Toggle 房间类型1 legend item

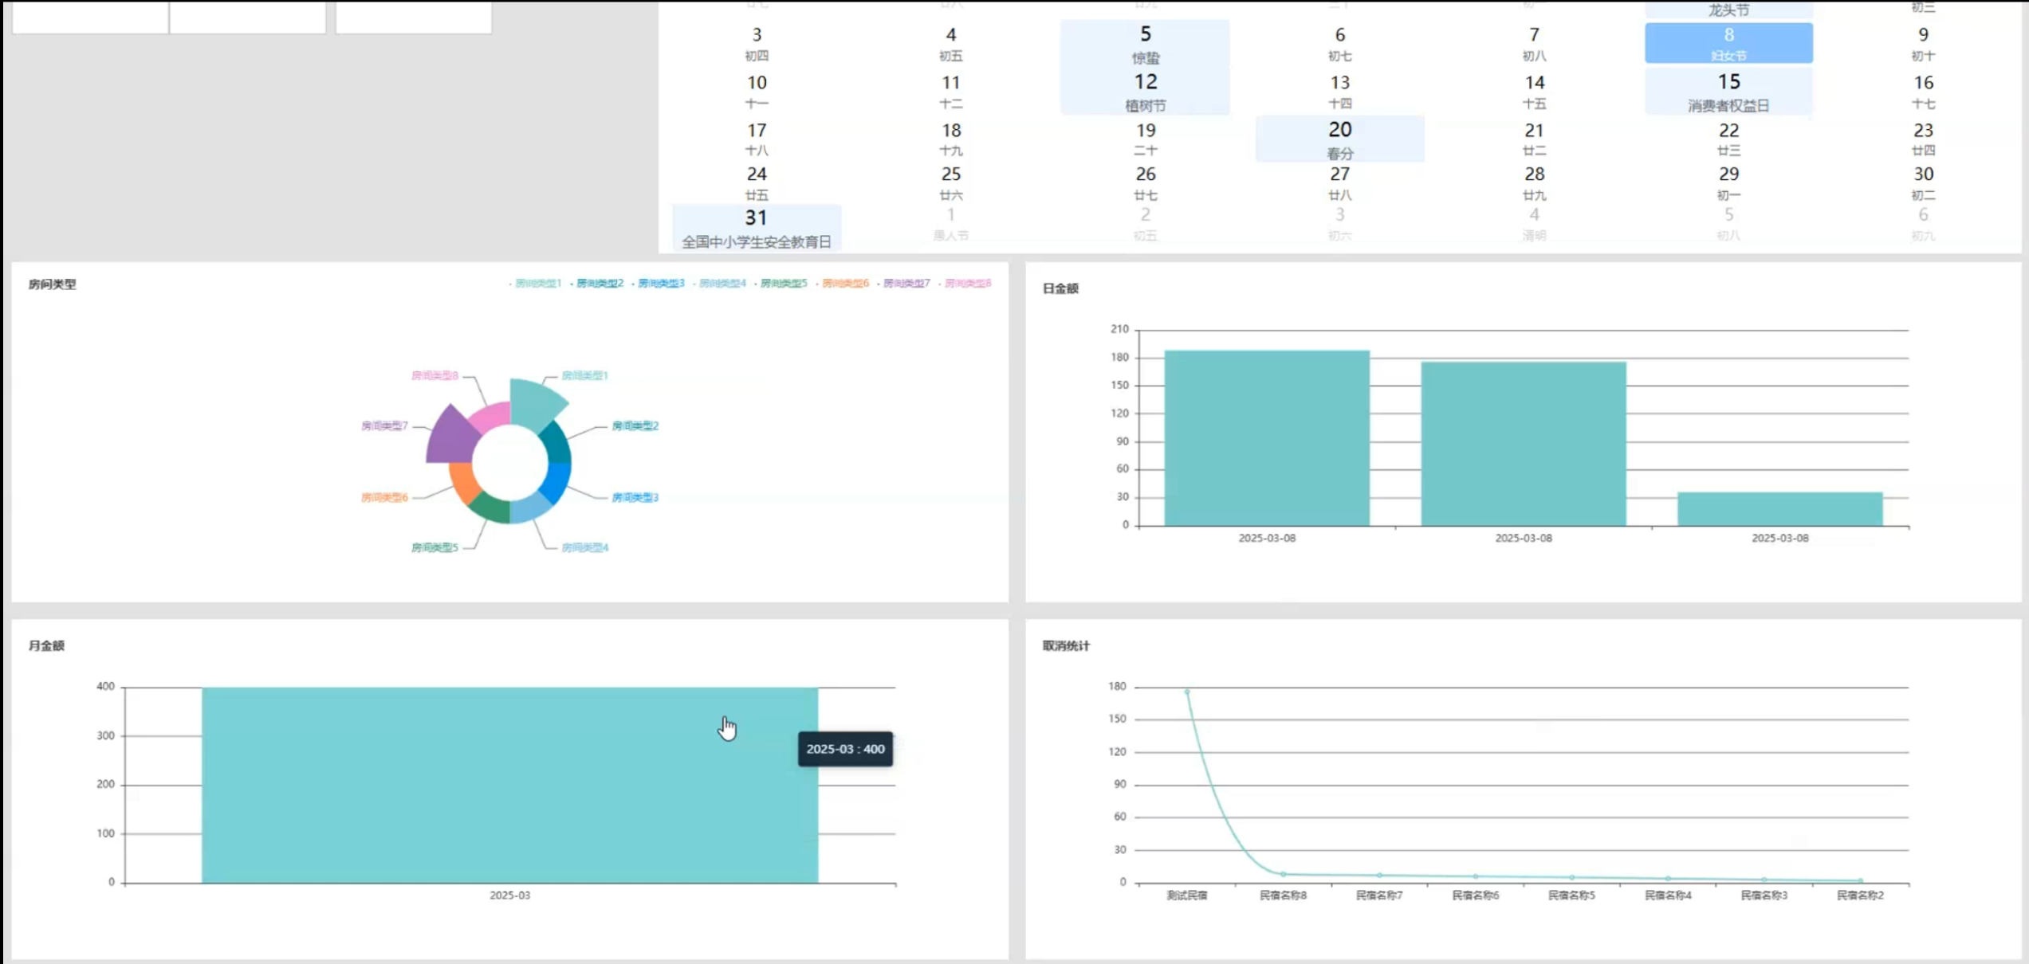[538, 284]
